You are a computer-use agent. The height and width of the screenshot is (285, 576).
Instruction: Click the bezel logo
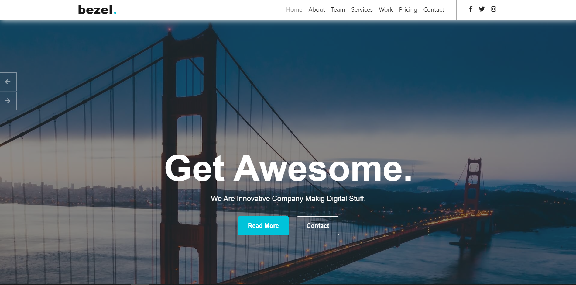97,10
